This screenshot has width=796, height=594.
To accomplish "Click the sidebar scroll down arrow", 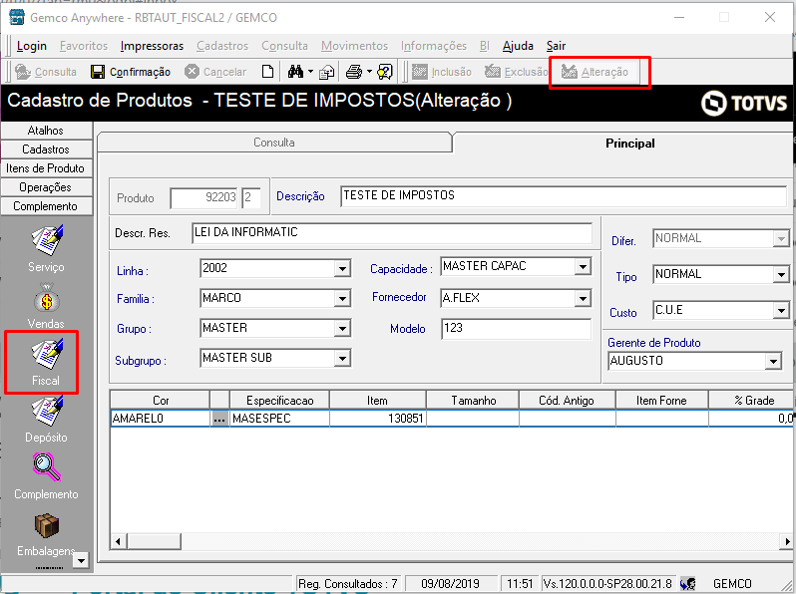I will click(x=81, y=560).
